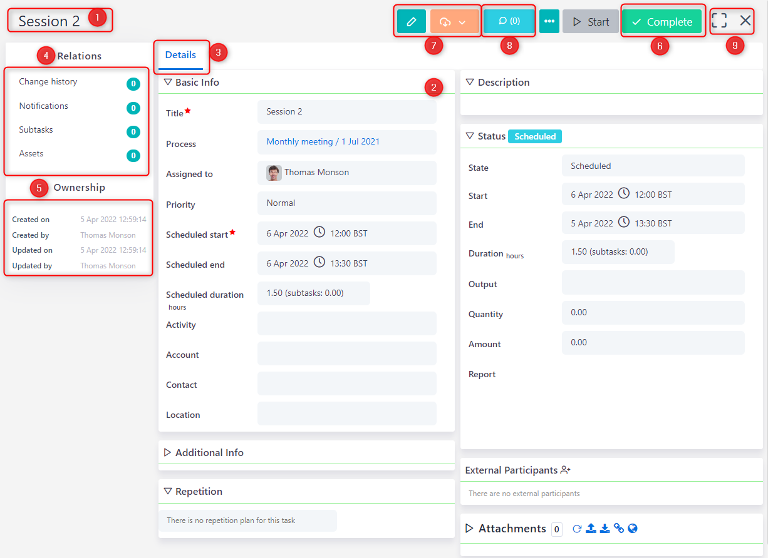This screenshot has height=558, width=768.
Task: Click the download attachments icon
Action: pyautogui.click(x=605, y=529)
